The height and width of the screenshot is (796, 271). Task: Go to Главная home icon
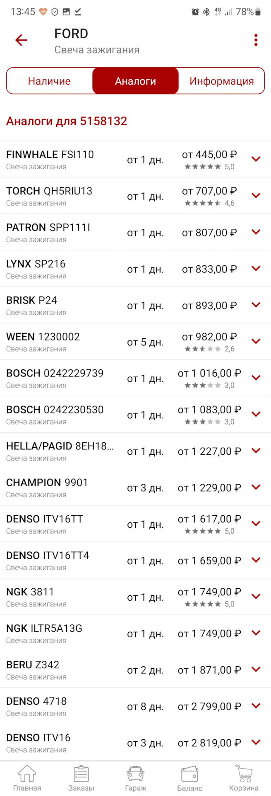pos(27,778)
